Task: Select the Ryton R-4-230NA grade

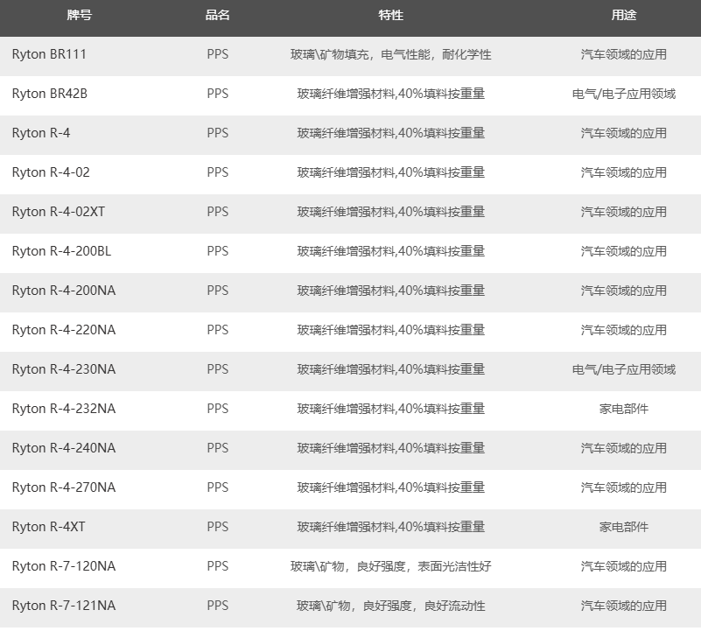Action: 63,369
